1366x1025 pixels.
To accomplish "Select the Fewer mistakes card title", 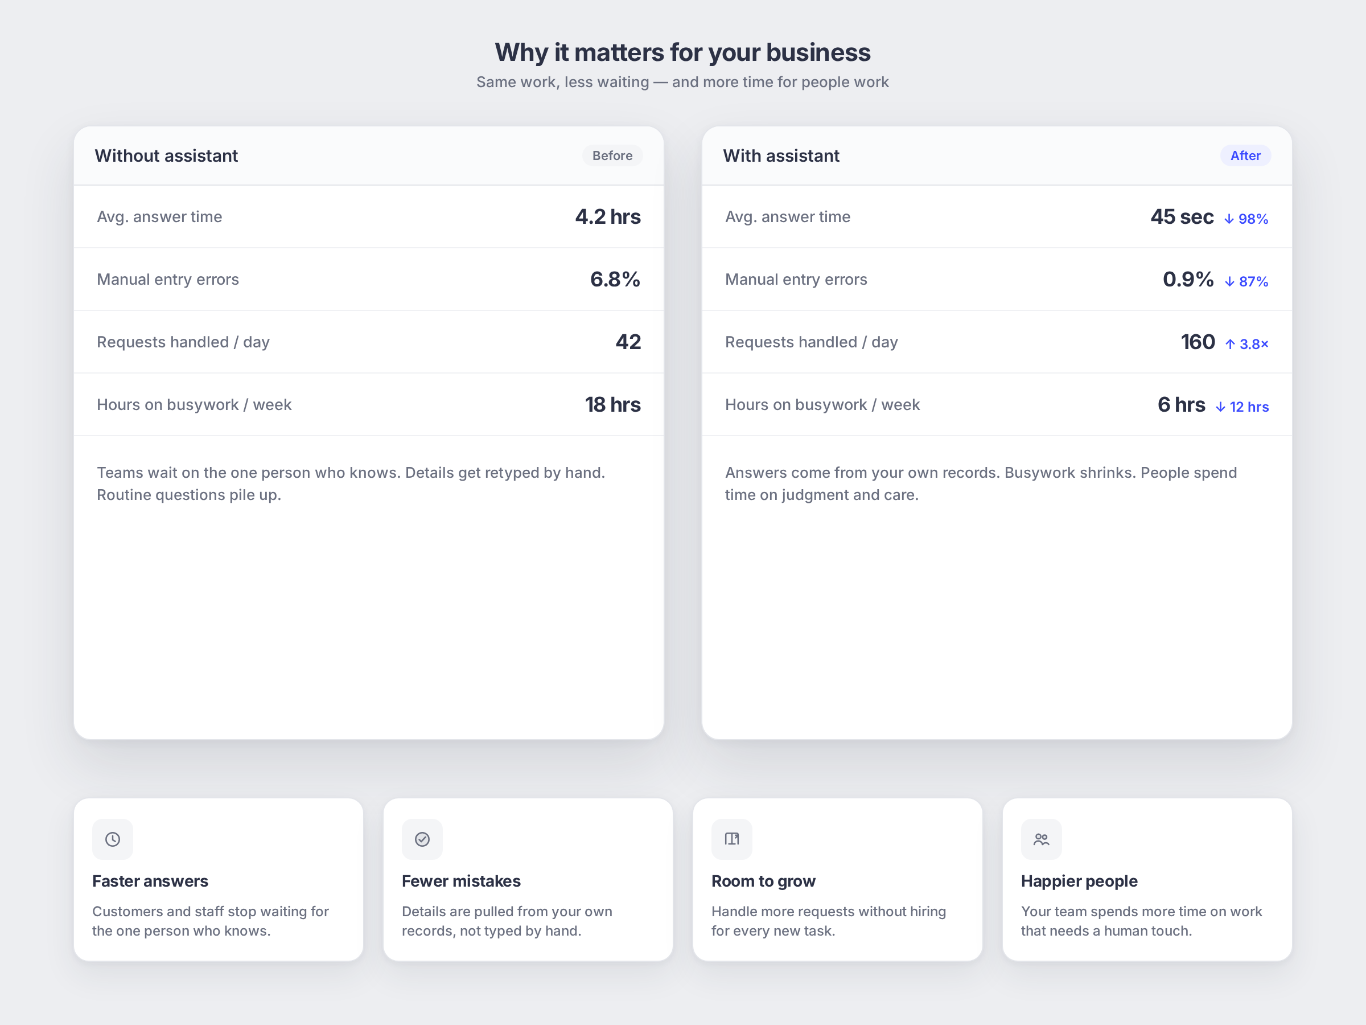I will point(460,881).
